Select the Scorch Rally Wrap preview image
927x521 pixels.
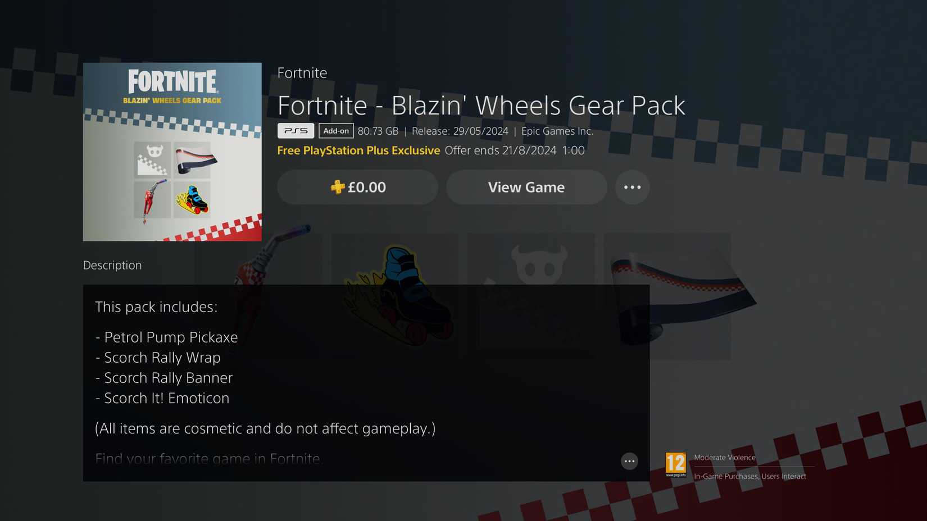tap(667, 296)
